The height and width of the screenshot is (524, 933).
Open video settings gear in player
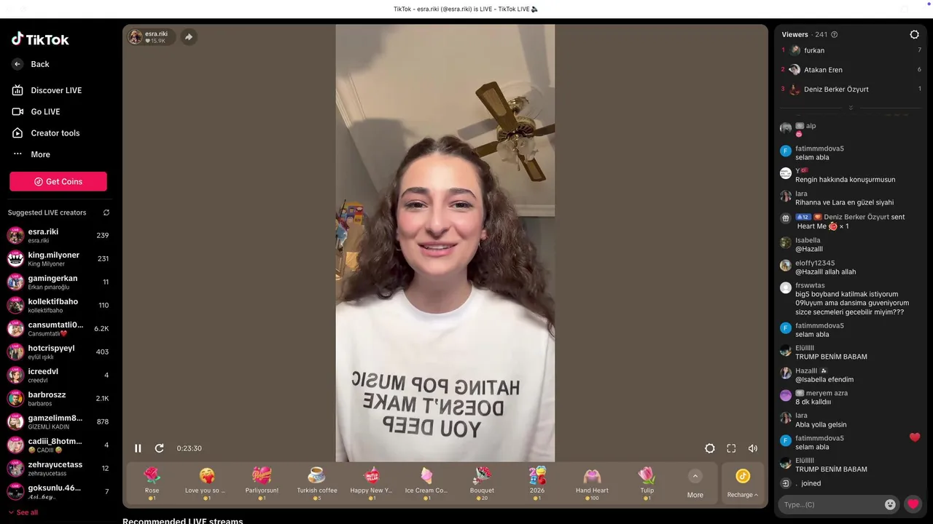coord(710,448)
